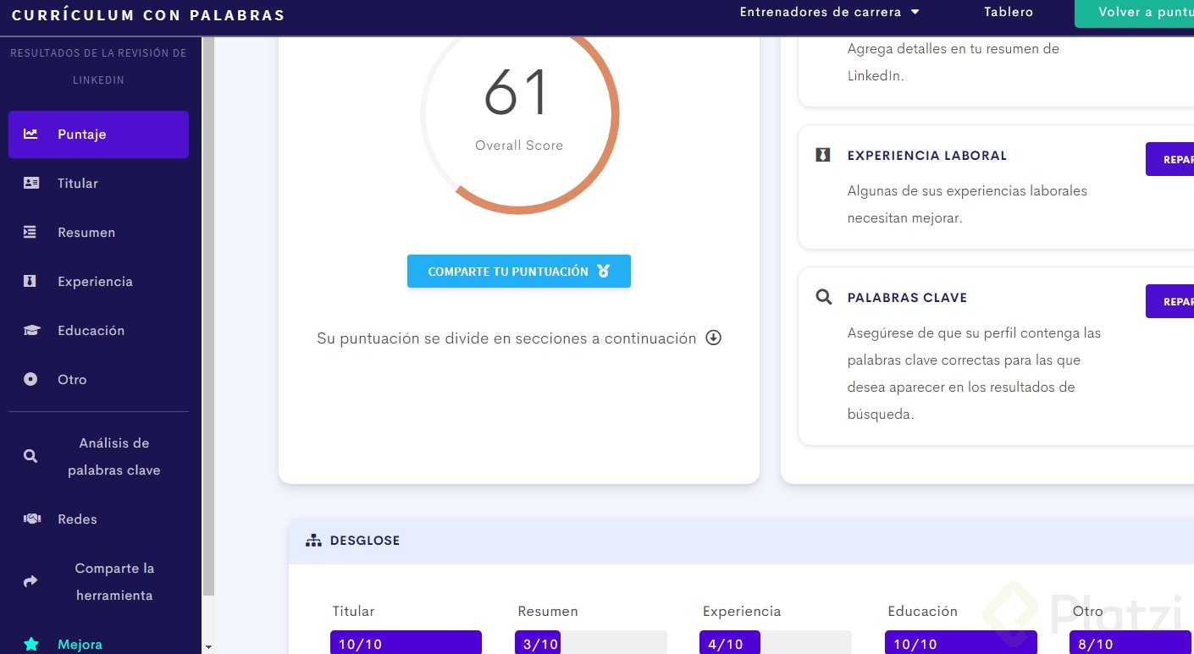Select the Comparte la herramienta share icon

coord(30,580)
